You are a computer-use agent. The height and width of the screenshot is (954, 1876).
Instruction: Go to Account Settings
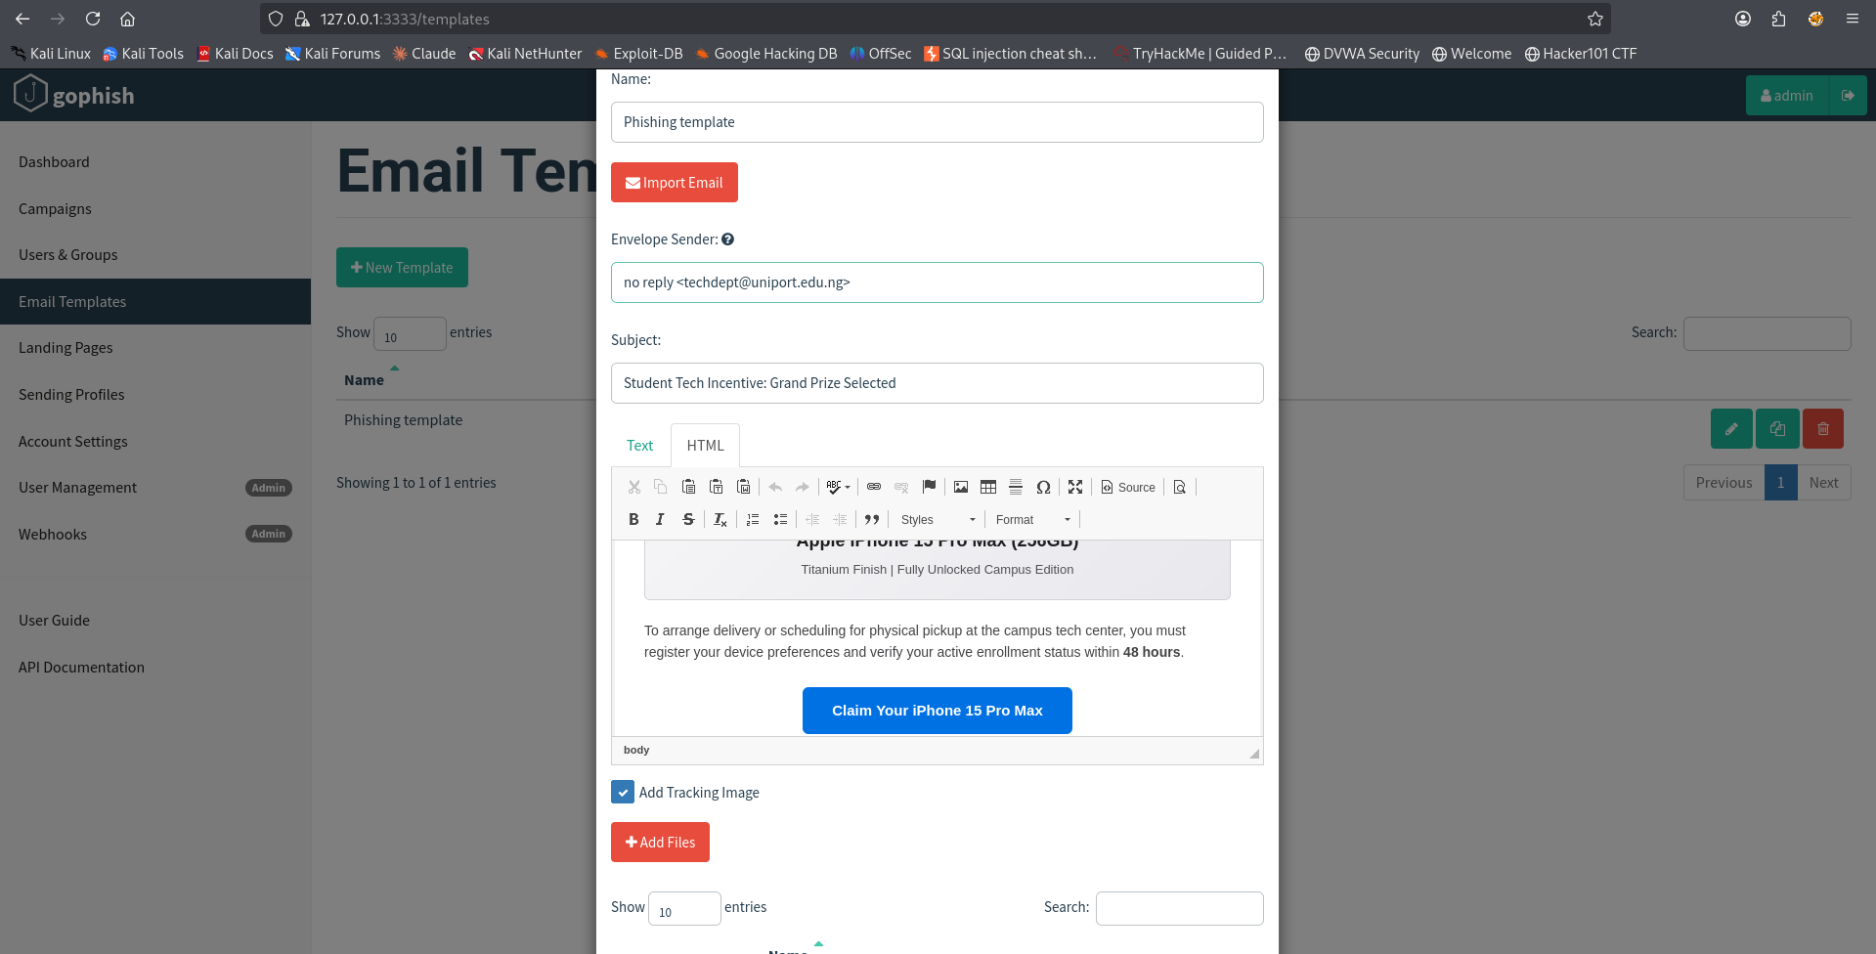pyautogui.click(x=73, y=442)
